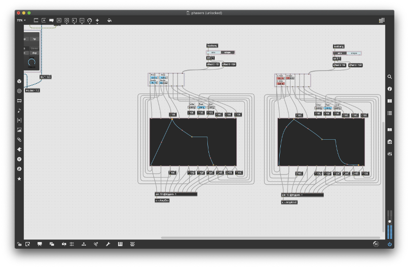Open the snapshots camera icon in right sidebar
Image resolution: width=409 pixels, height=268 pixels.
(389, 142)
